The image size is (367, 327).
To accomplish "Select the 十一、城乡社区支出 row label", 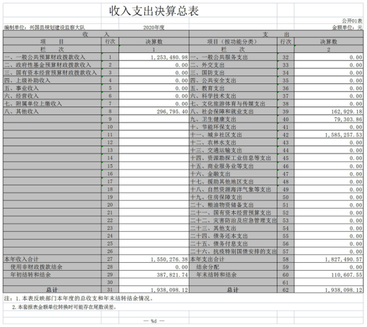I will pos(233,134).
